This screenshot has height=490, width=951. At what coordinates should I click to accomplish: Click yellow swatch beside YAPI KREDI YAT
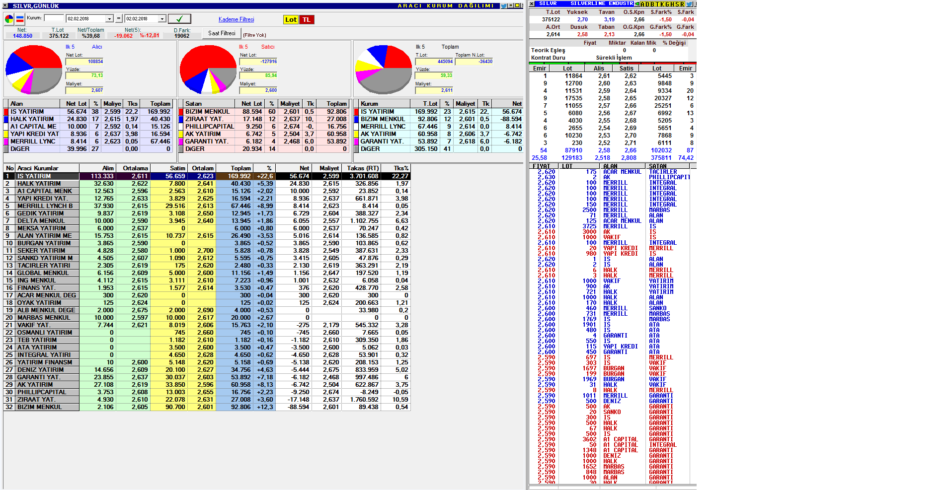(6, 134)
